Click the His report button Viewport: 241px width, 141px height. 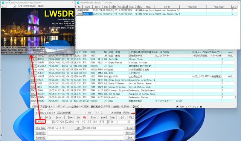coord(78,117)
